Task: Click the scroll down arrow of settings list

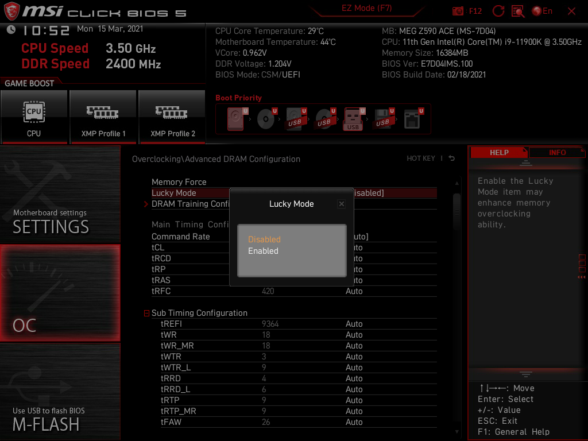Action: click(457, 432)
